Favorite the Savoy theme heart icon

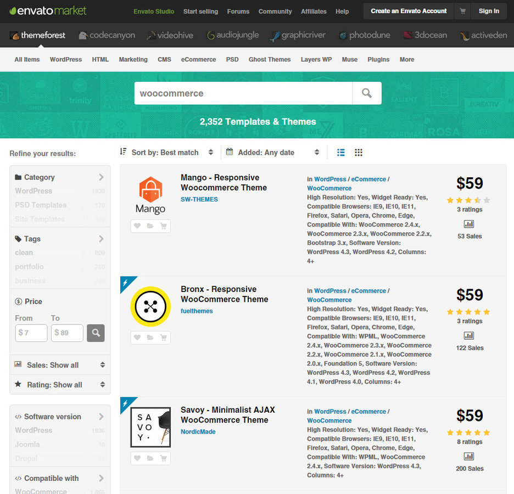point(137,458)
